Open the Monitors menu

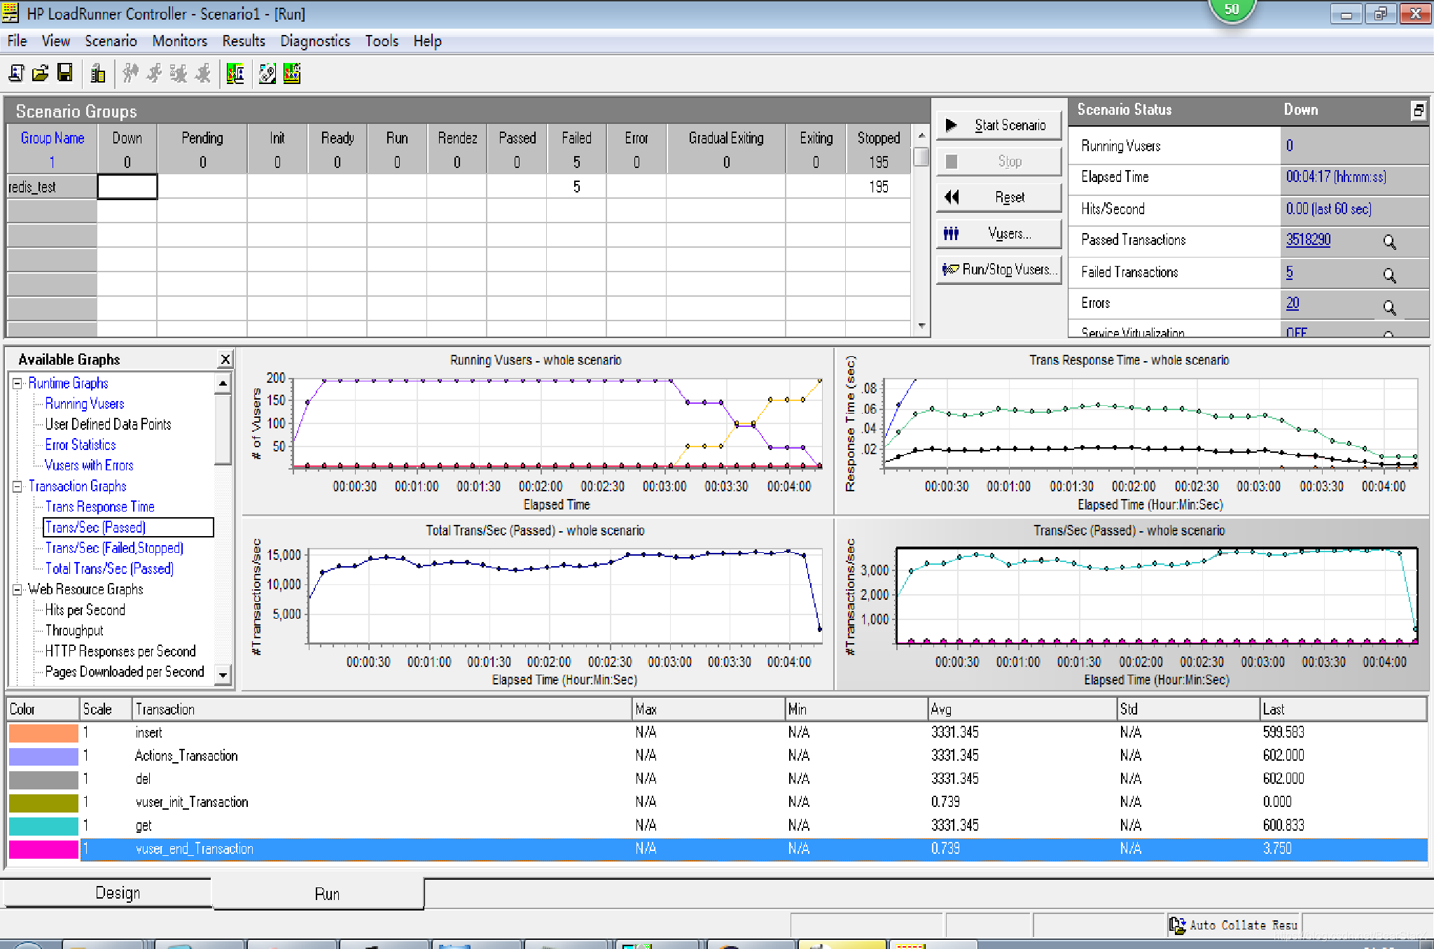[180, 41]
